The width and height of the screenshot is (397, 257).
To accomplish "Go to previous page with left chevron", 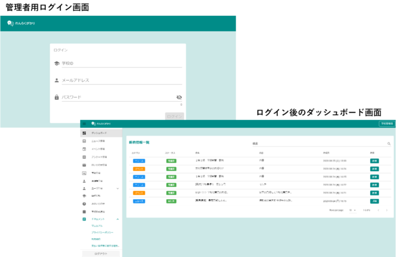I will 377,210.
